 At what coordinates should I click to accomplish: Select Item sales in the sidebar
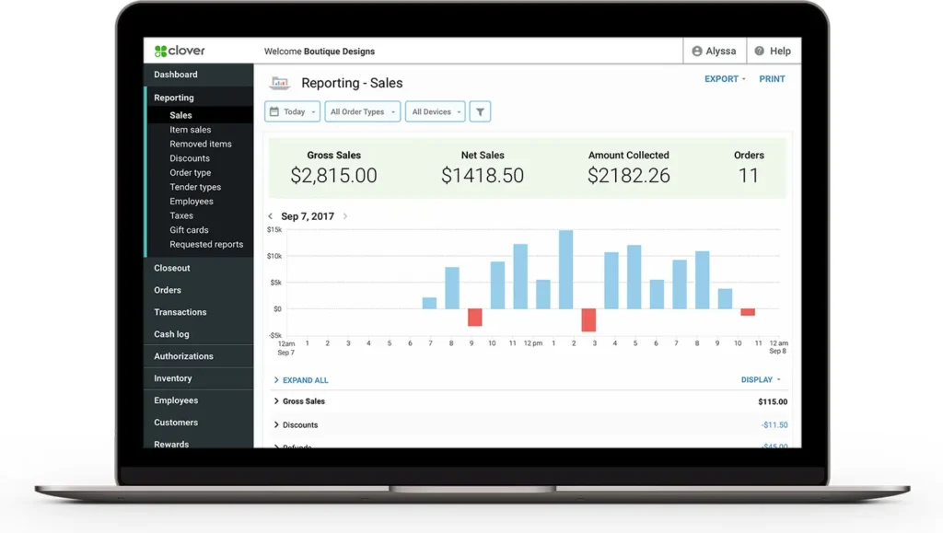[x=190, y=130]
